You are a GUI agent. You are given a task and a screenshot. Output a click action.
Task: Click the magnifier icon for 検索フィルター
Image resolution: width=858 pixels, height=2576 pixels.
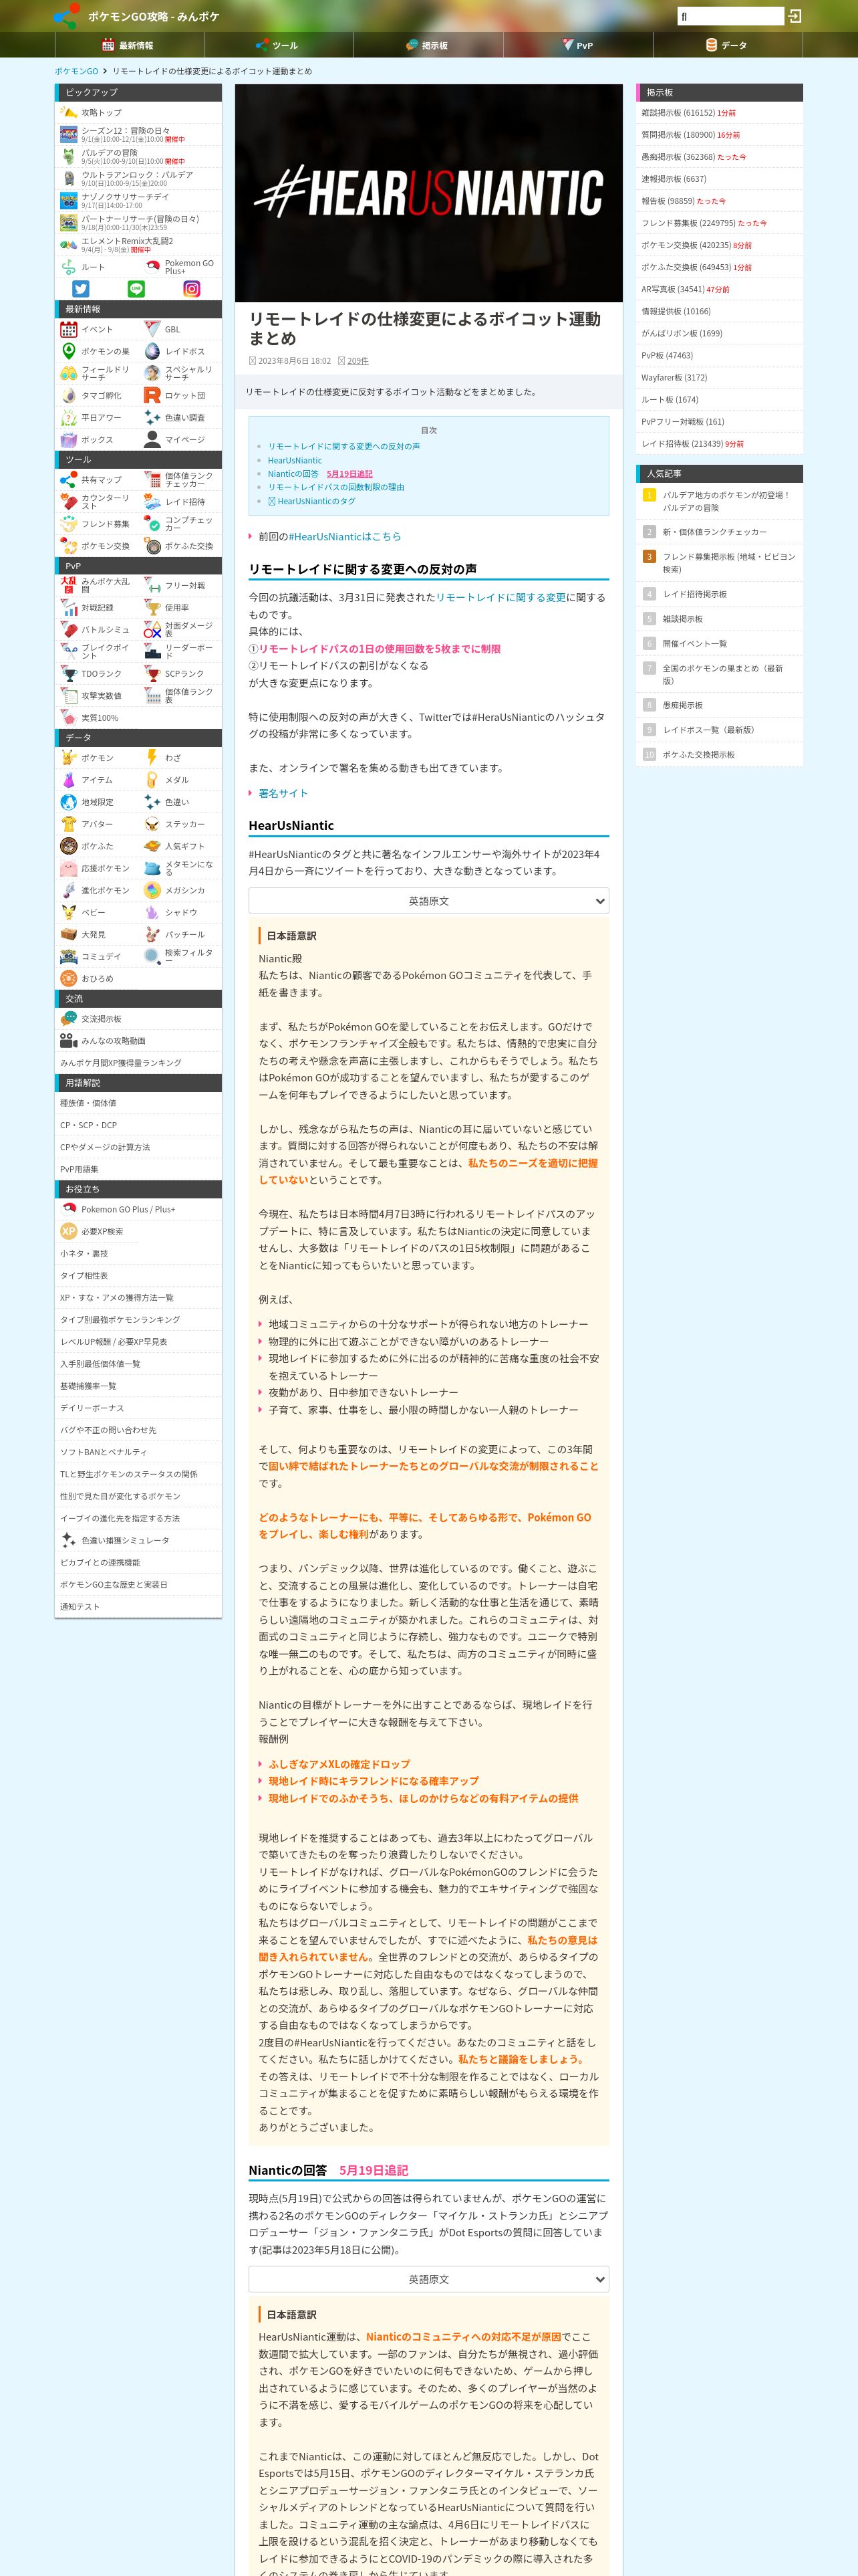click(x=152, y=956)
